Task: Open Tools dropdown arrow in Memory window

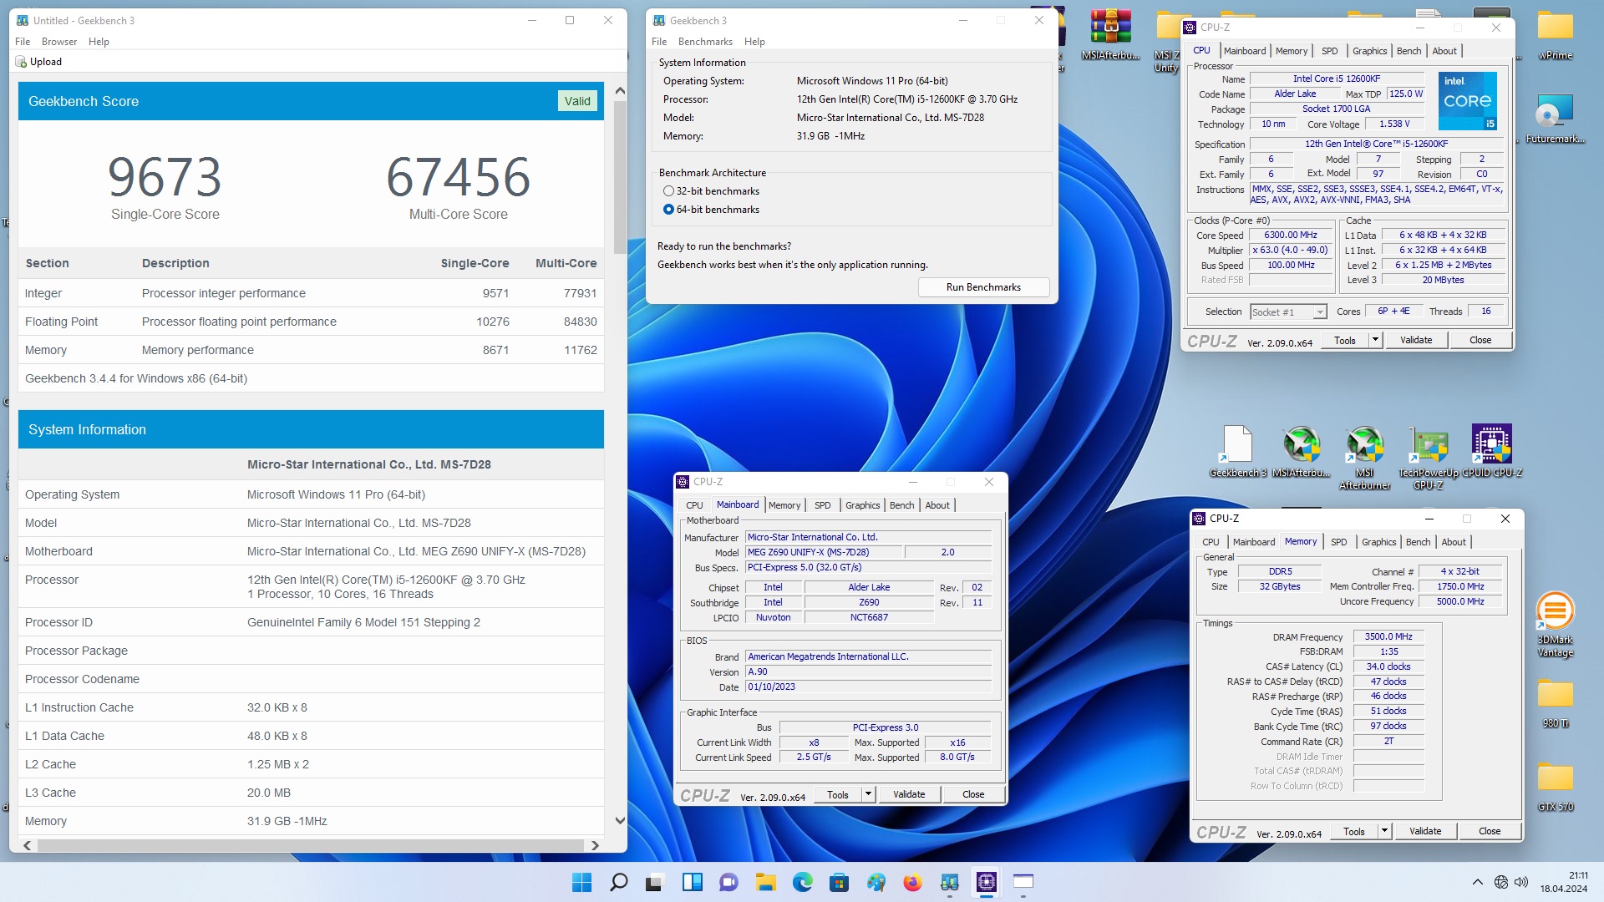Action: (x=1384, y=831)
